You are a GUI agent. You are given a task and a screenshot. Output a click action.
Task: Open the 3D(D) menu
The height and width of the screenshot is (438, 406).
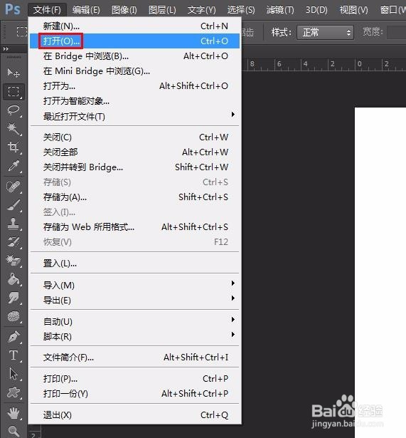(316, 10)
